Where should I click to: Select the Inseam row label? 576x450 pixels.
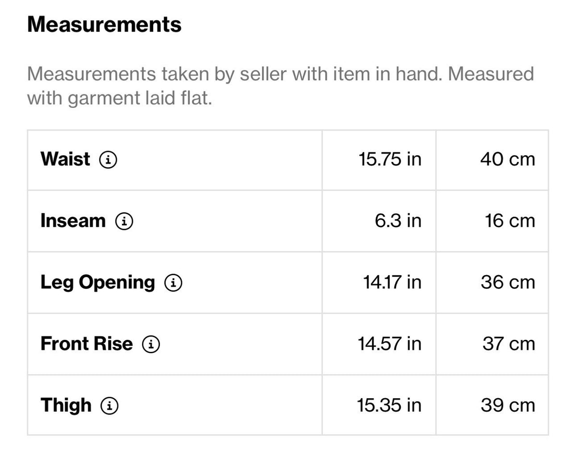tap(73, 221)
